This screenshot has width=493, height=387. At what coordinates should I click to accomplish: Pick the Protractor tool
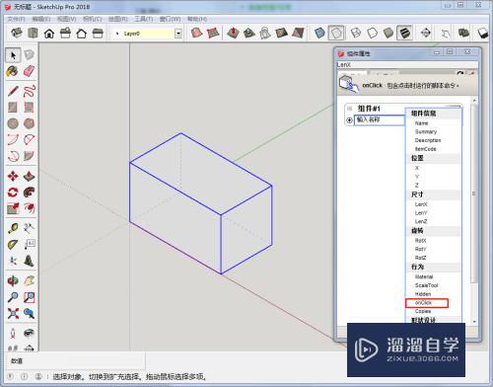[x=13, y=245]
